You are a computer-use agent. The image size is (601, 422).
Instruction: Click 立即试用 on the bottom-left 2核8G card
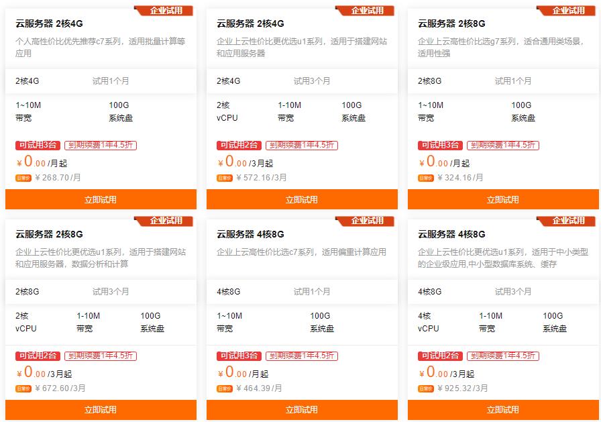(101, 411)
